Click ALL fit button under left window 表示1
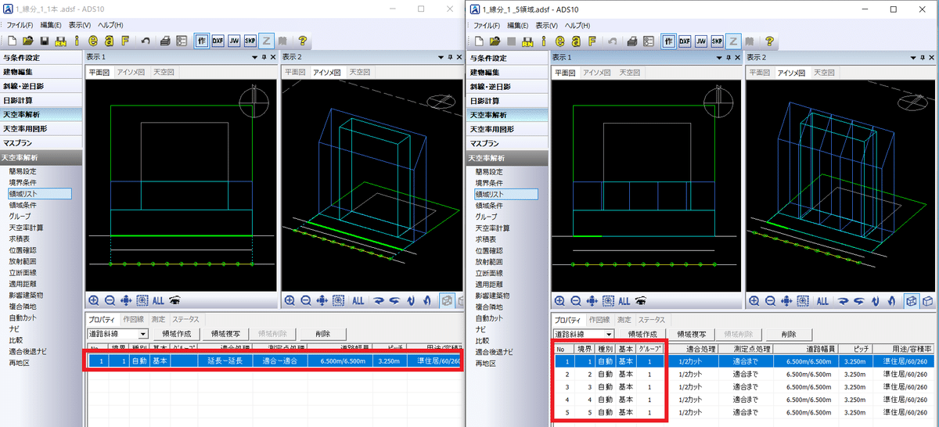 159,300
